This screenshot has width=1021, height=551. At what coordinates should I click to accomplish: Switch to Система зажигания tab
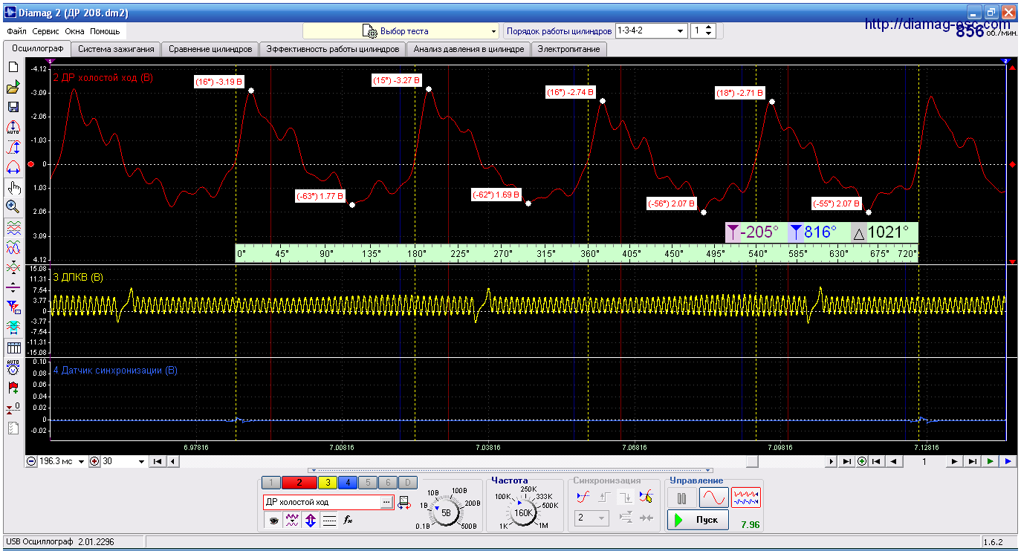pyautogui.click(x=116, y=49)
